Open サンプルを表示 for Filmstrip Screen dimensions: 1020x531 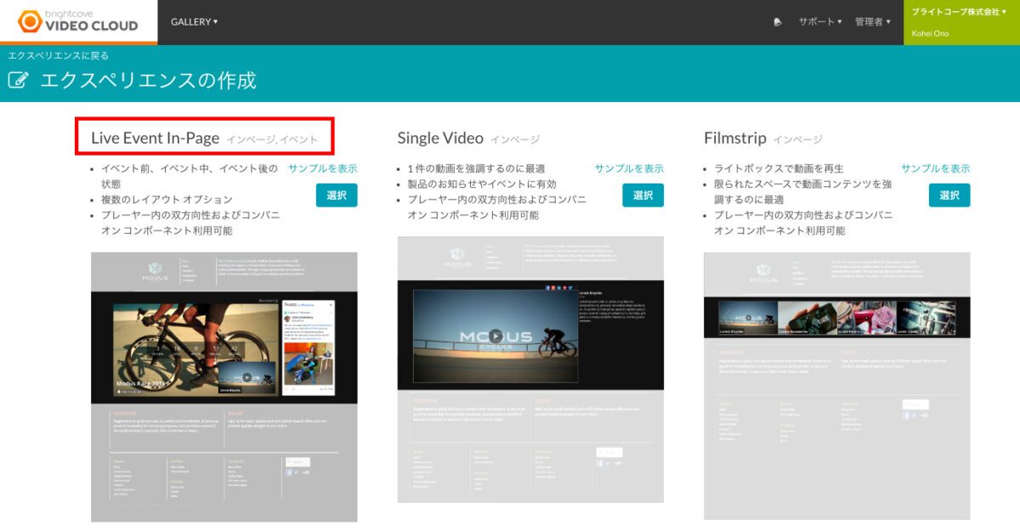click(935, 169)
